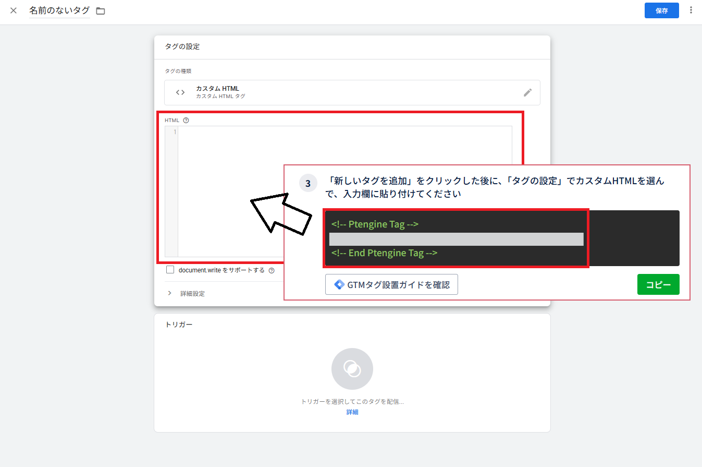The image size is (702, 467).
Task: Enable document.write をサポートする checkbox
Action: click(170, 270)
